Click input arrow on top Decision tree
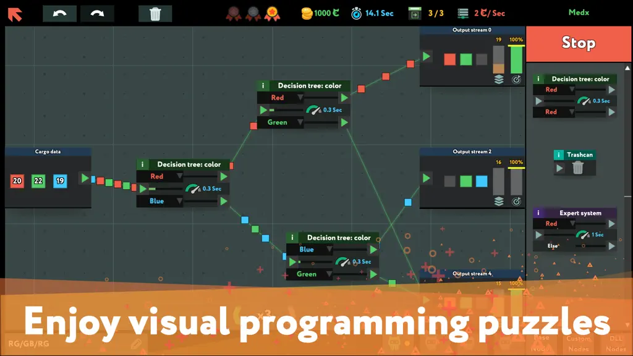633x356 pixels. coord(263,110)
